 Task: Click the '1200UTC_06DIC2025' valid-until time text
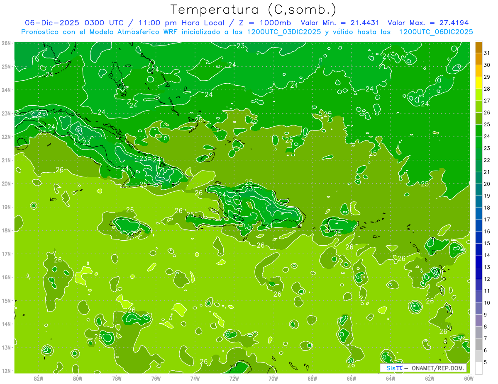(436, 32)
